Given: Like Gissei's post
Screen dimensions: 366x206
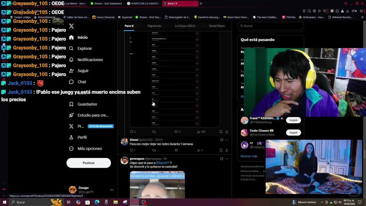Looking at the screenshot, I should click(176, 150).
